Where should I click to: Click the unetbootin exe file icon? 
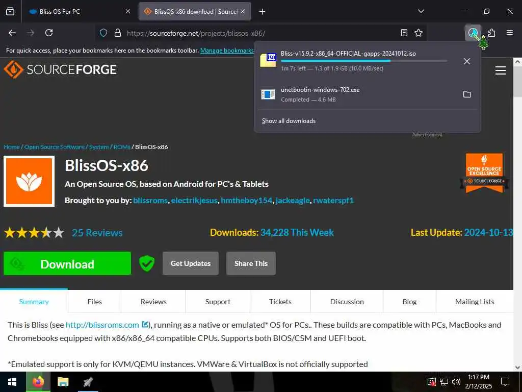coord(268,94)
